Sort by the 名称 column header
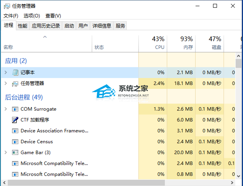This screenshot has width=243, height=186. point(47,44)
